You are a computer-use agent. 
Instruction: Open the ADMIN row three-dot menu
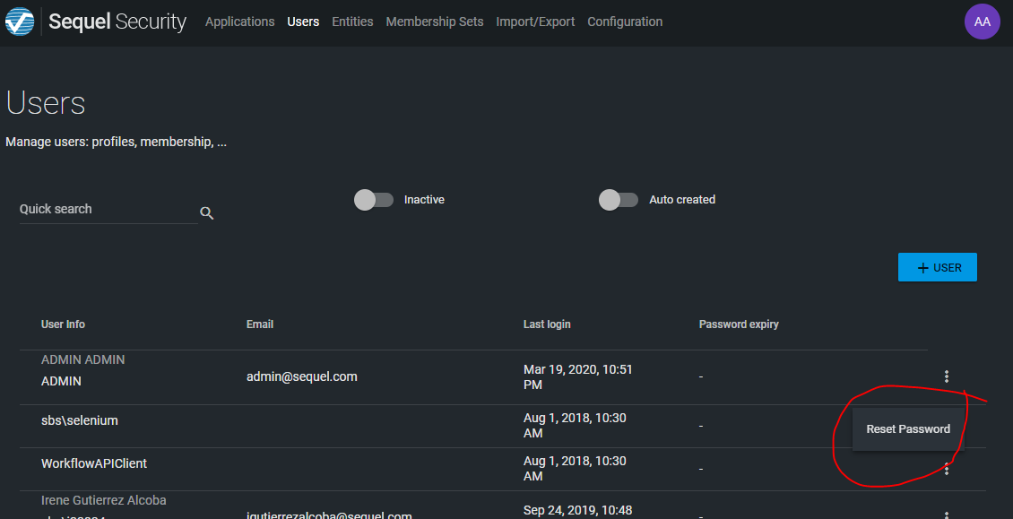click(x=947, y=376)
